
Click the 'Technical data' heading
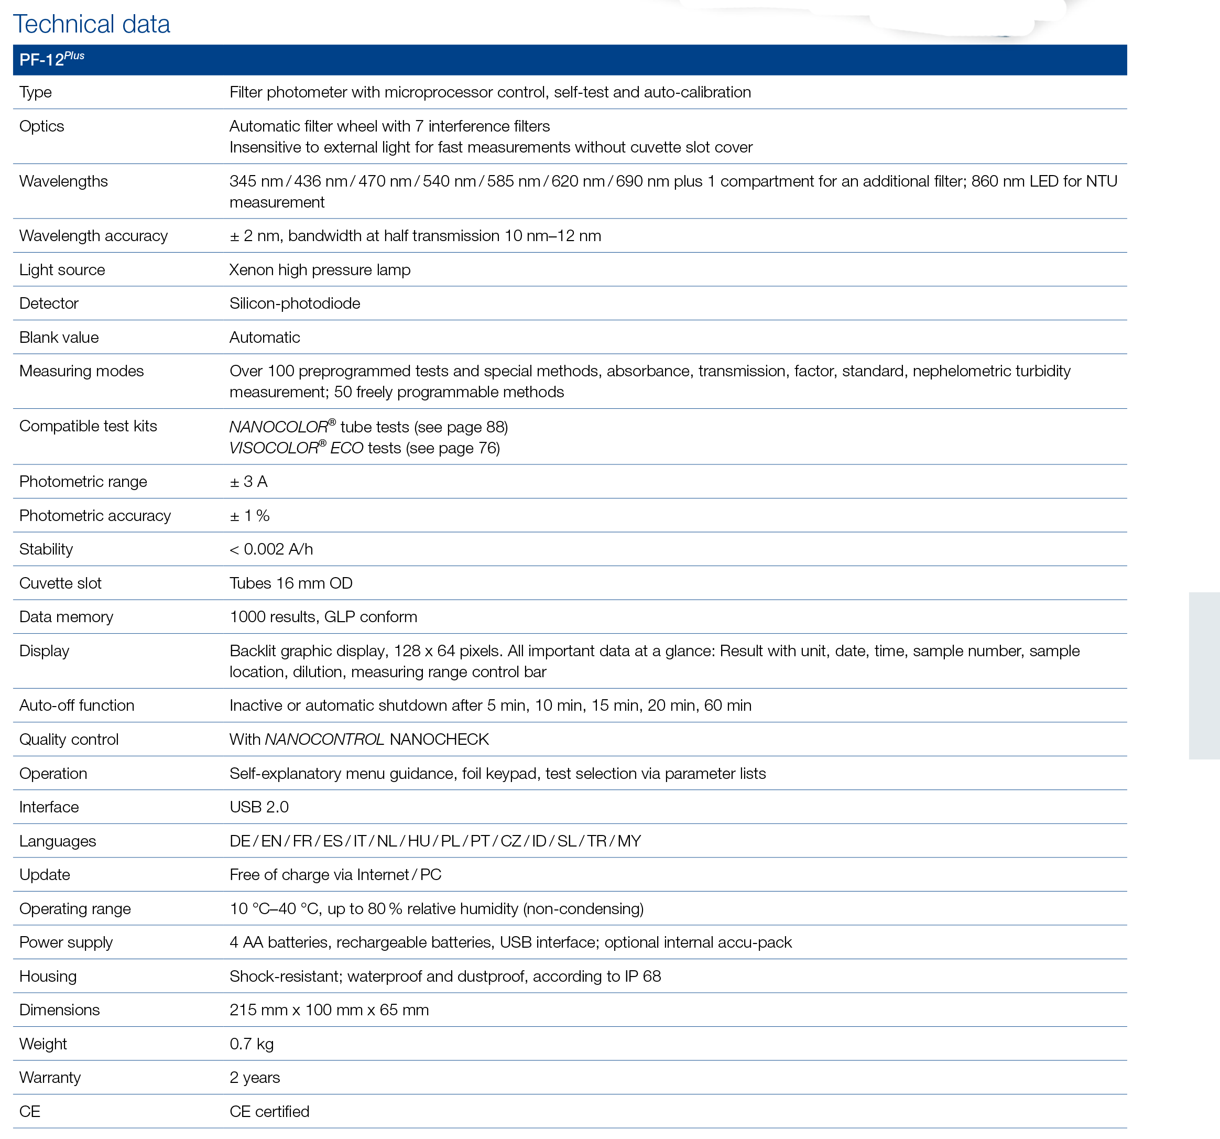pos(91,24)
